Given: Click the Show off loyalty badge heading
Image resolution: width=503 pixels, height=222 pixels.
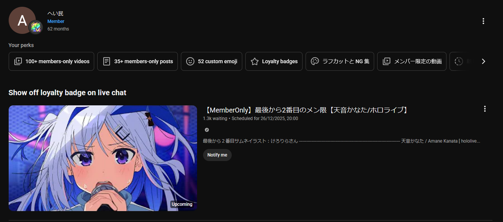Looking at the screenshot, I should (67, 93).
